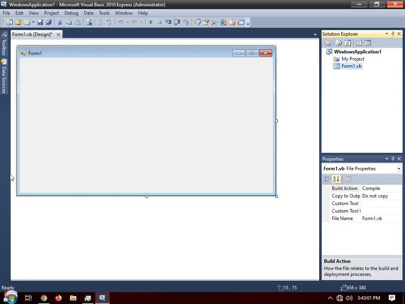Viewport: 405px width, 304px height.
Task: Close the Form1.vb [Design] tab
Action: pos(59,34)
